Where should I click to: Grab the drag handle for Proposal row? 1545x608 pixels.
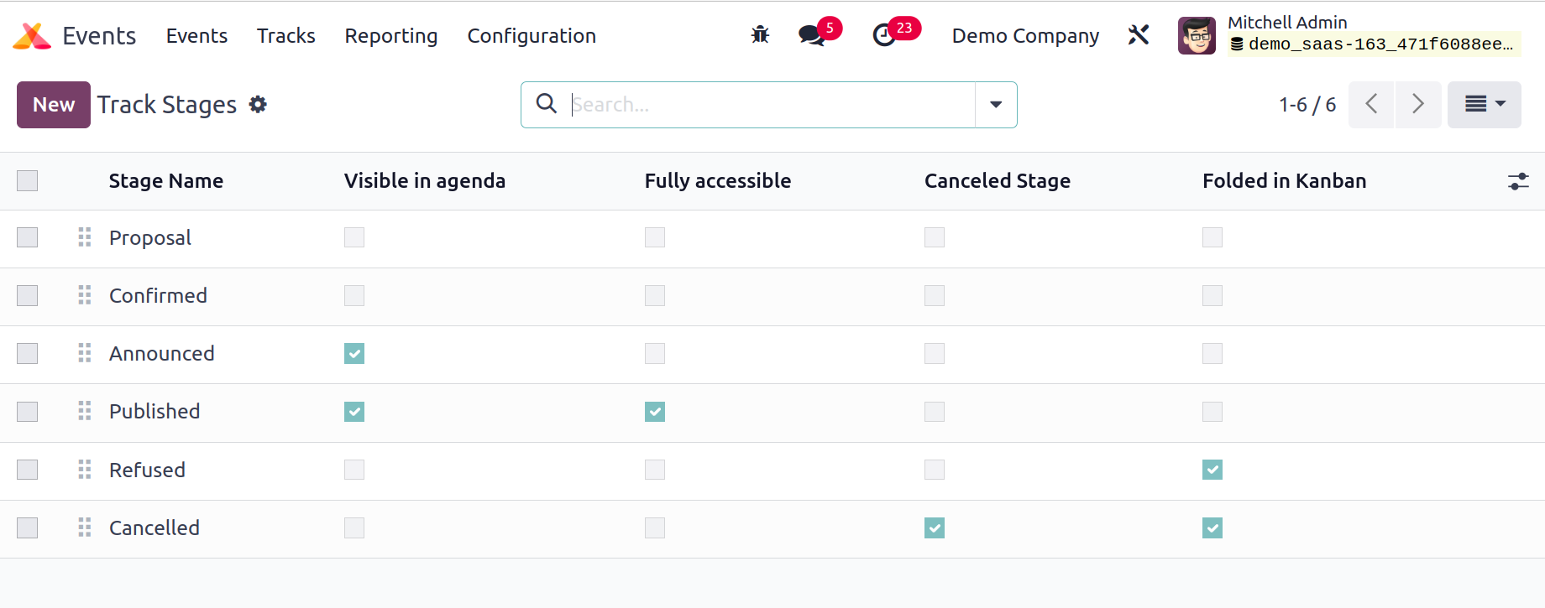click(85, 237)
